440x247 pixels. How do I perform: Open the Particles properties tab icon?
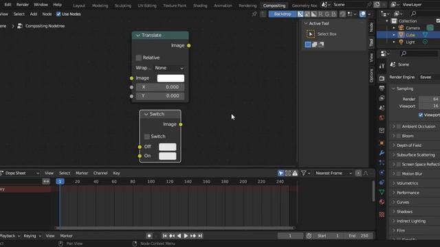(x=382, y=163)
